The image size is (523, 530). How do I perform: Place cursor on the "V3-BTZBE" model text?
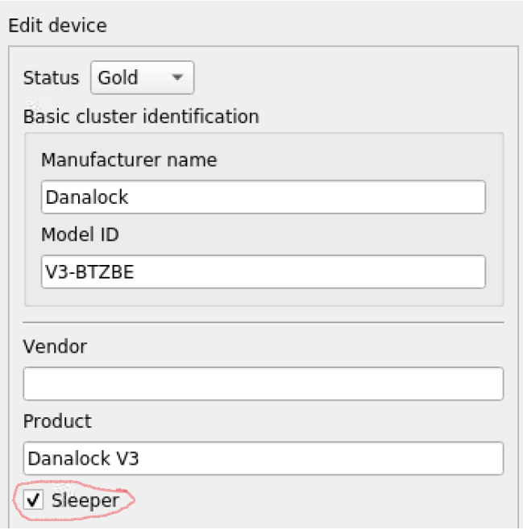[89, 272]
